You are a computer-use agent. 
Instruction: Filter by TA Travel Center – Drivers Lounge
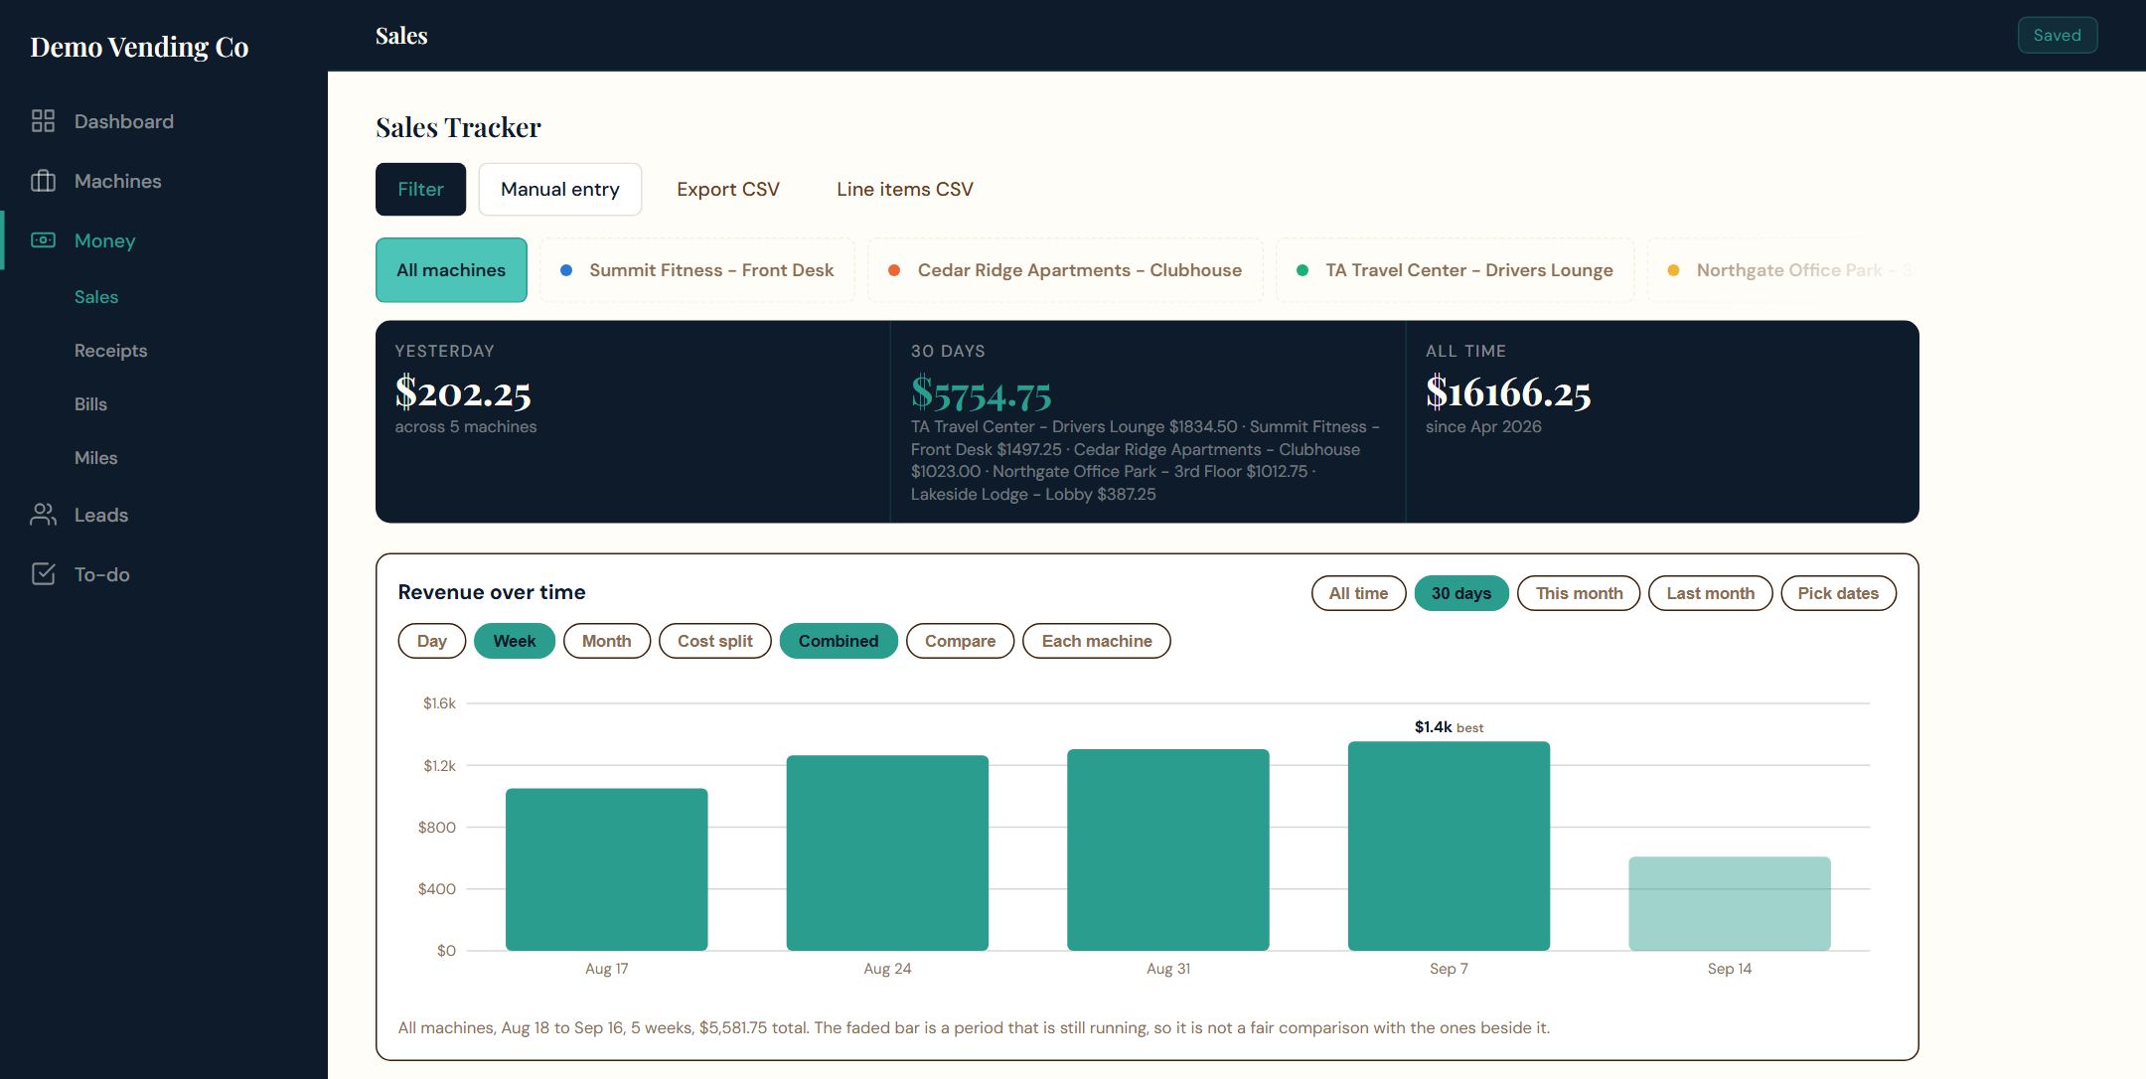[1455, 270]
